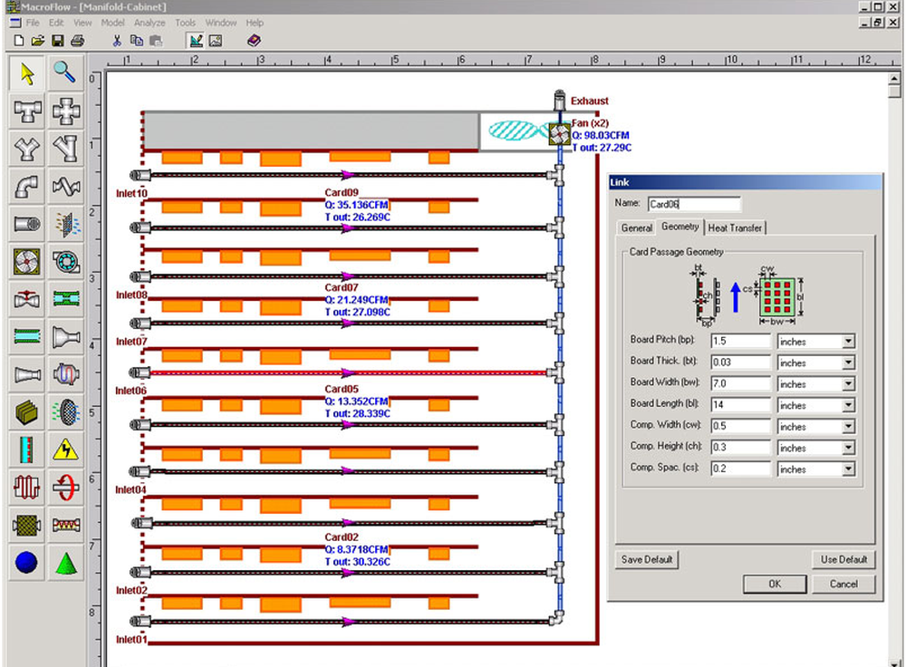Open the Tools menu

click(185, 23)
